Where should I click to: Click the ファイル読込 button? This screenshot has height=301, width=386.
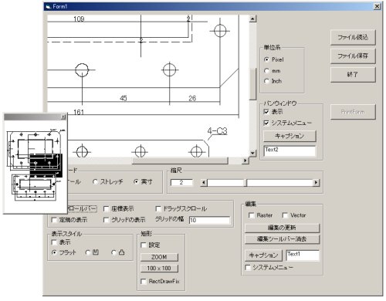(x=353, y=37)
